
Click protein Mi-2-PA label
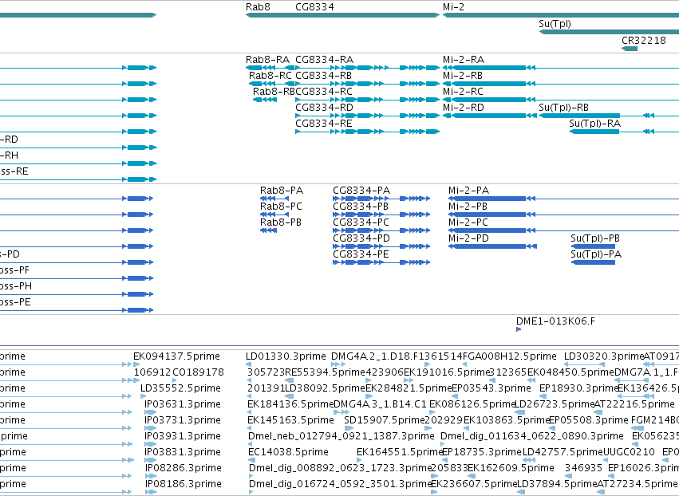click(x=468, y=191)
